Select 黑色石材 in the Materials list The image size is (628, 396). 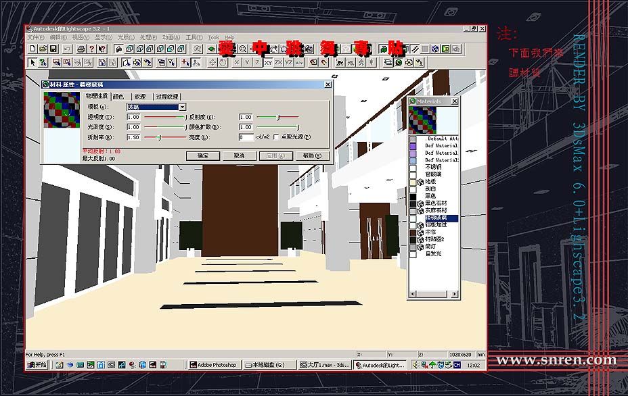pyautogui.click(x=436, y=203)
